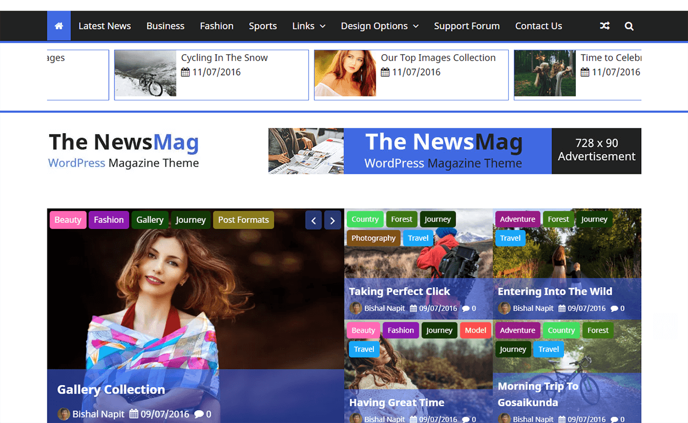This screenshot has height=423, width=688.
Task: Click the comment bubble under Gallery Collection
Action: 199,414
